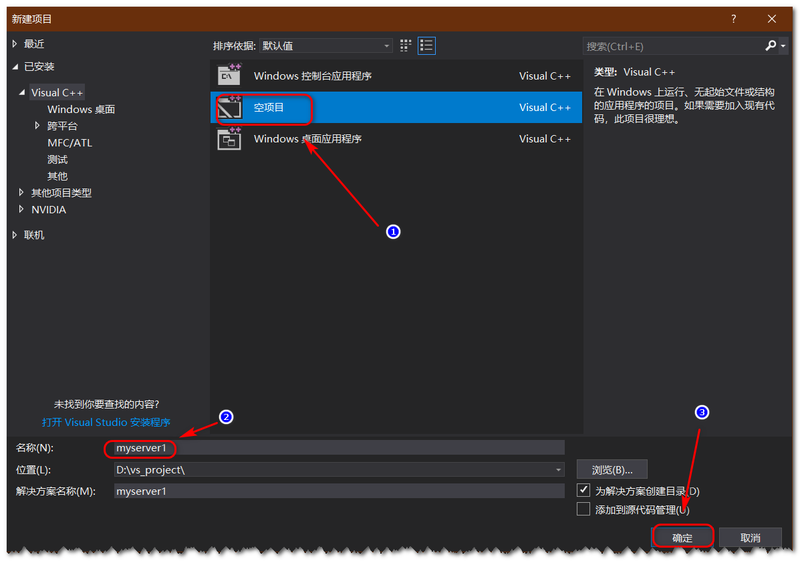800x565 pixels.
Task: Click the Windows desktop application icon
Action: click(230, 138)
